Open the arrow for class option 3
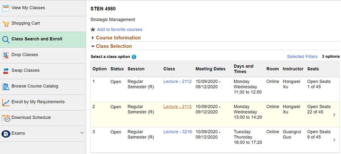Image resolution: width=341 pixels, height=154 pixels. (334, 140)
